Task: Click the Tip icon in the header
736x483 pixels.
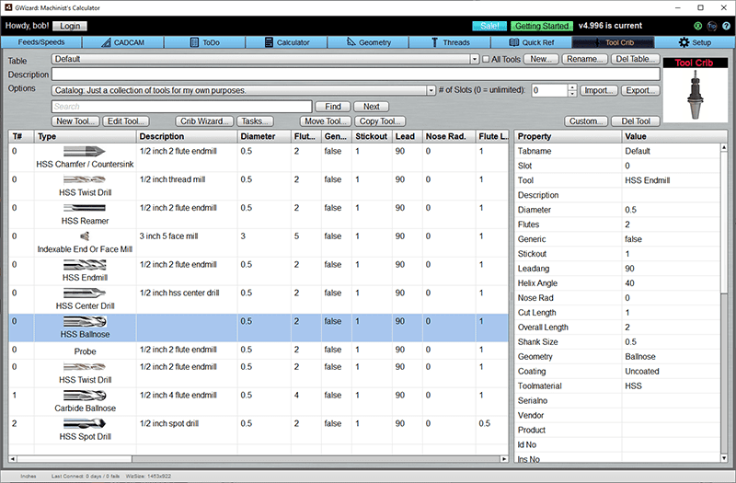Action: click(712, 27)
